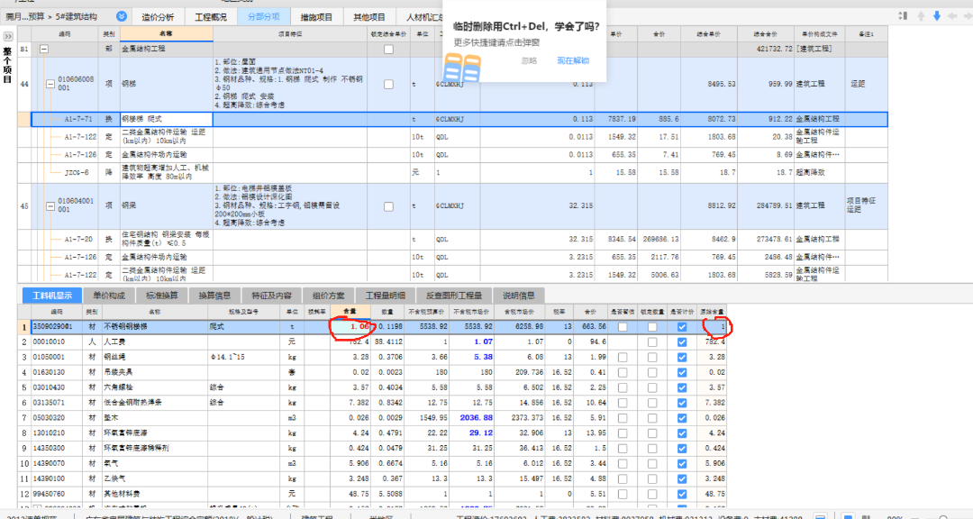This screenshot has width=973, height=519.
Task: Select the 特征及内容 bottom tab
Action: click(271, 296)
